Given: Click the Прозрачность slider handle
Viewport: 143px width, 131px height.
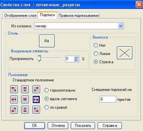Looking at the screenshot, I should pyautogui.click(x=39, y=58).
